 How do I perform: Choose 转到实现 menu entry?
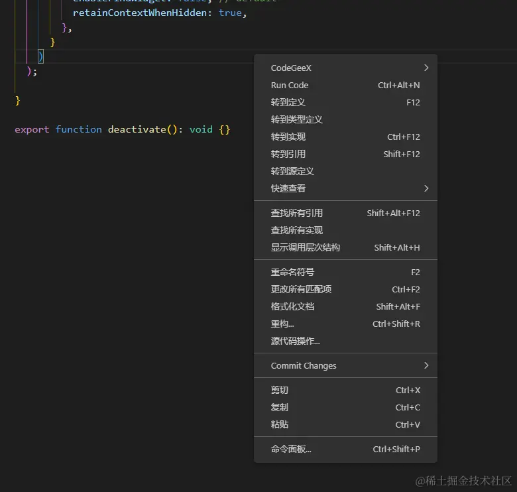pyautogui.click(x=345, y=137)
